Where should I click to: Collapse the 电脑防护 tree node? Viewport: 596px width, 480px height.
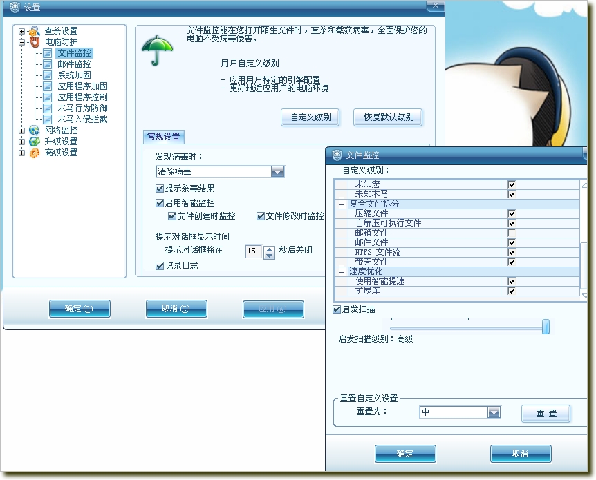[x=21, y=42]
